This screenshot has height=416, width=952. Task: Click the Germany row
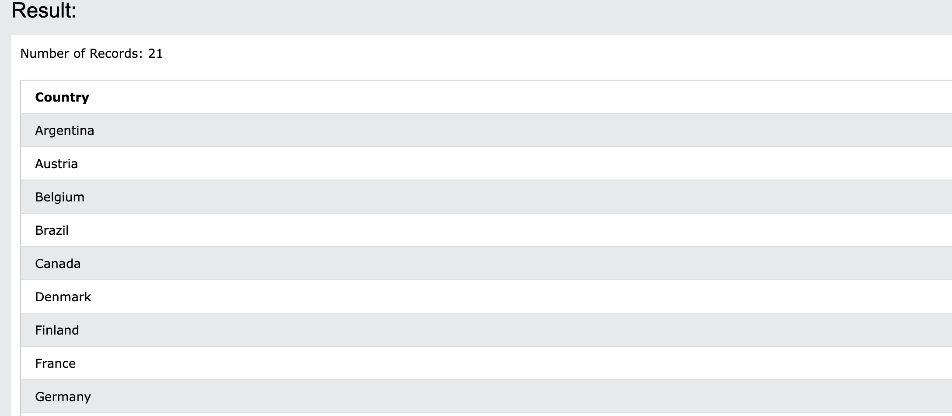tap(63, 397)
